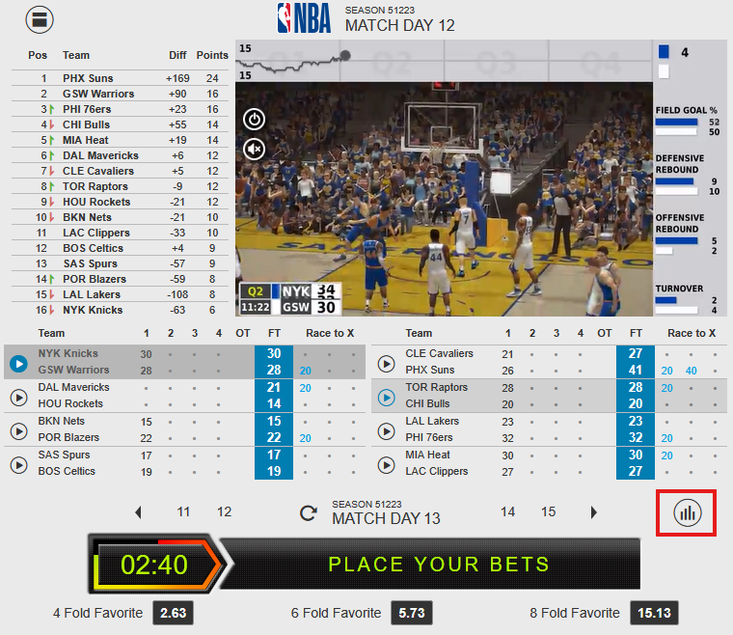Play the MIA Heat vs LAC Clippers match
The height and width of the screenshot is (635, 733).
pyautogui.click(x=386, y=464)
